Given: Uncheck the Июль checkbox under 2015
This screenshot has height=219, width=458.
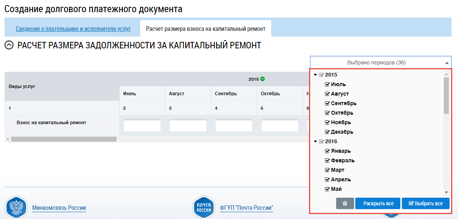Looking at the screenshot, I should pos(327,84).
